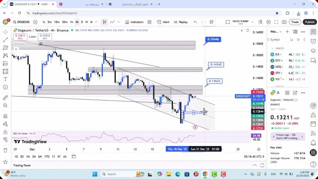318x179 pixels.
Task: Open the Alerts panel clock icon
Action: tap(313, 41)
